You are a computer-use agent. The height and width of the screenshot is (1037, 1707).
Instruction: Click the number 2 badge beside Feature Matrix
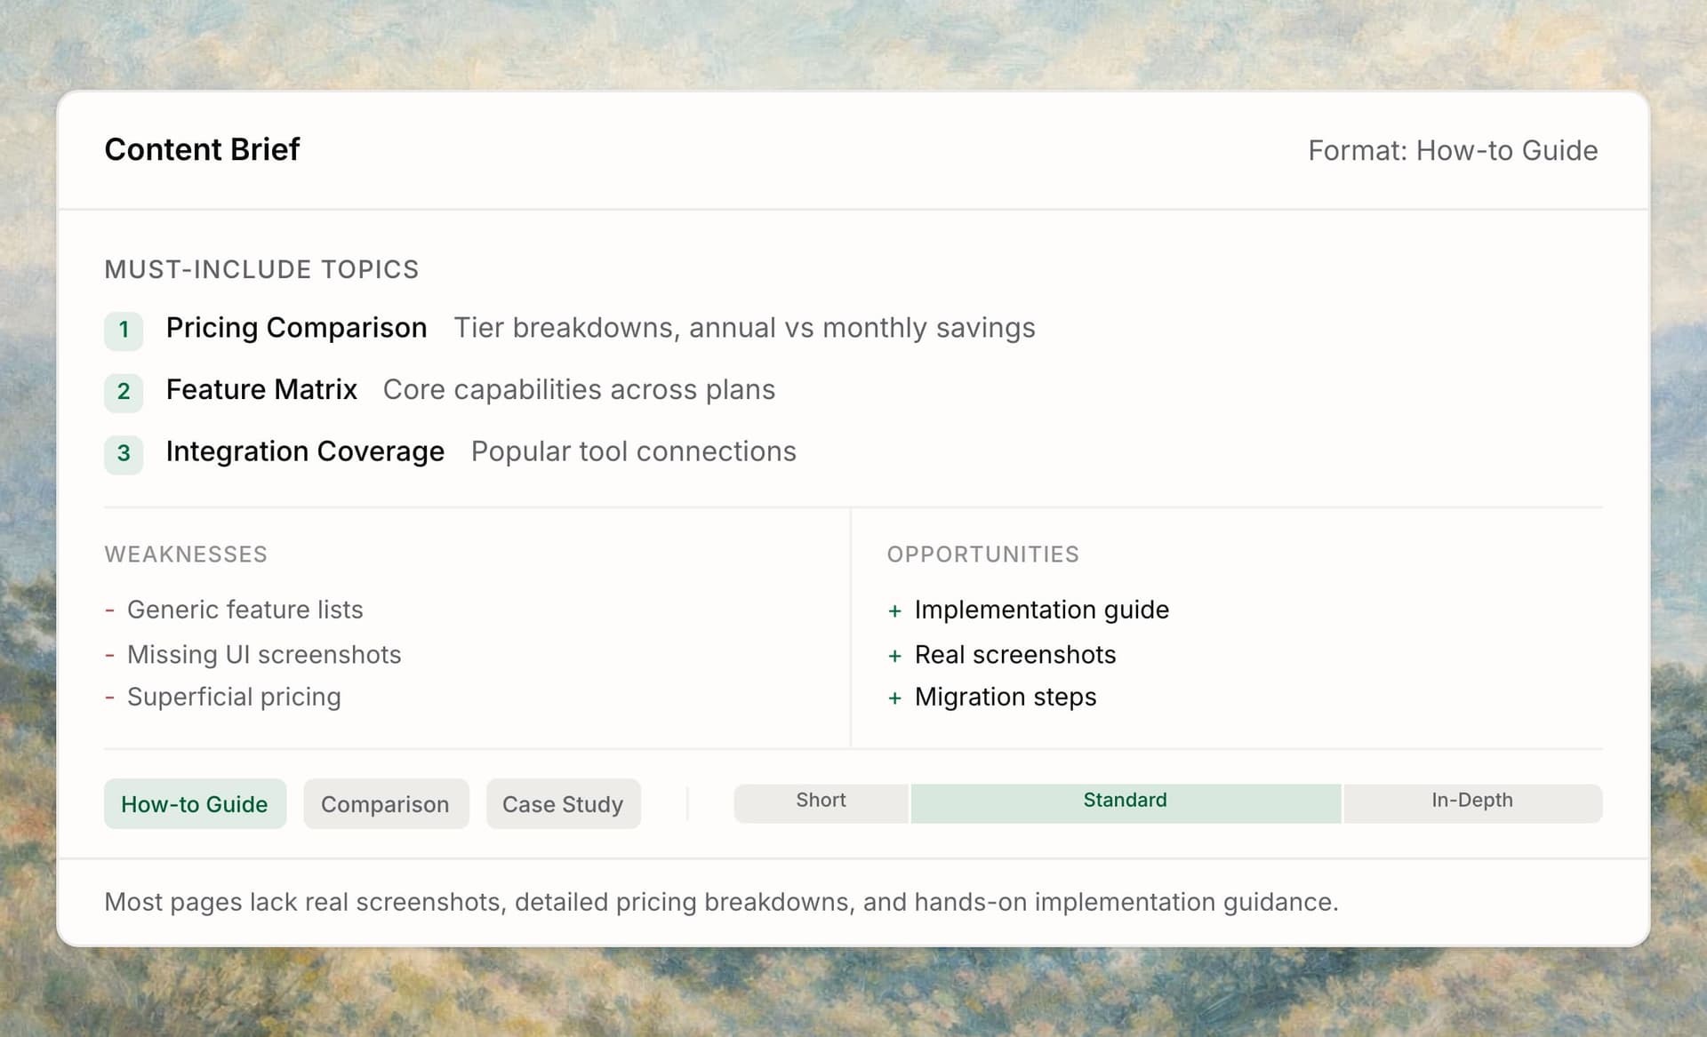tap(124, 392)
